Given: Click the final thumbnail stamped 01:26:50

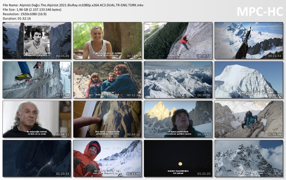Looking at the screenshot, I should click(x=249, y=159).
